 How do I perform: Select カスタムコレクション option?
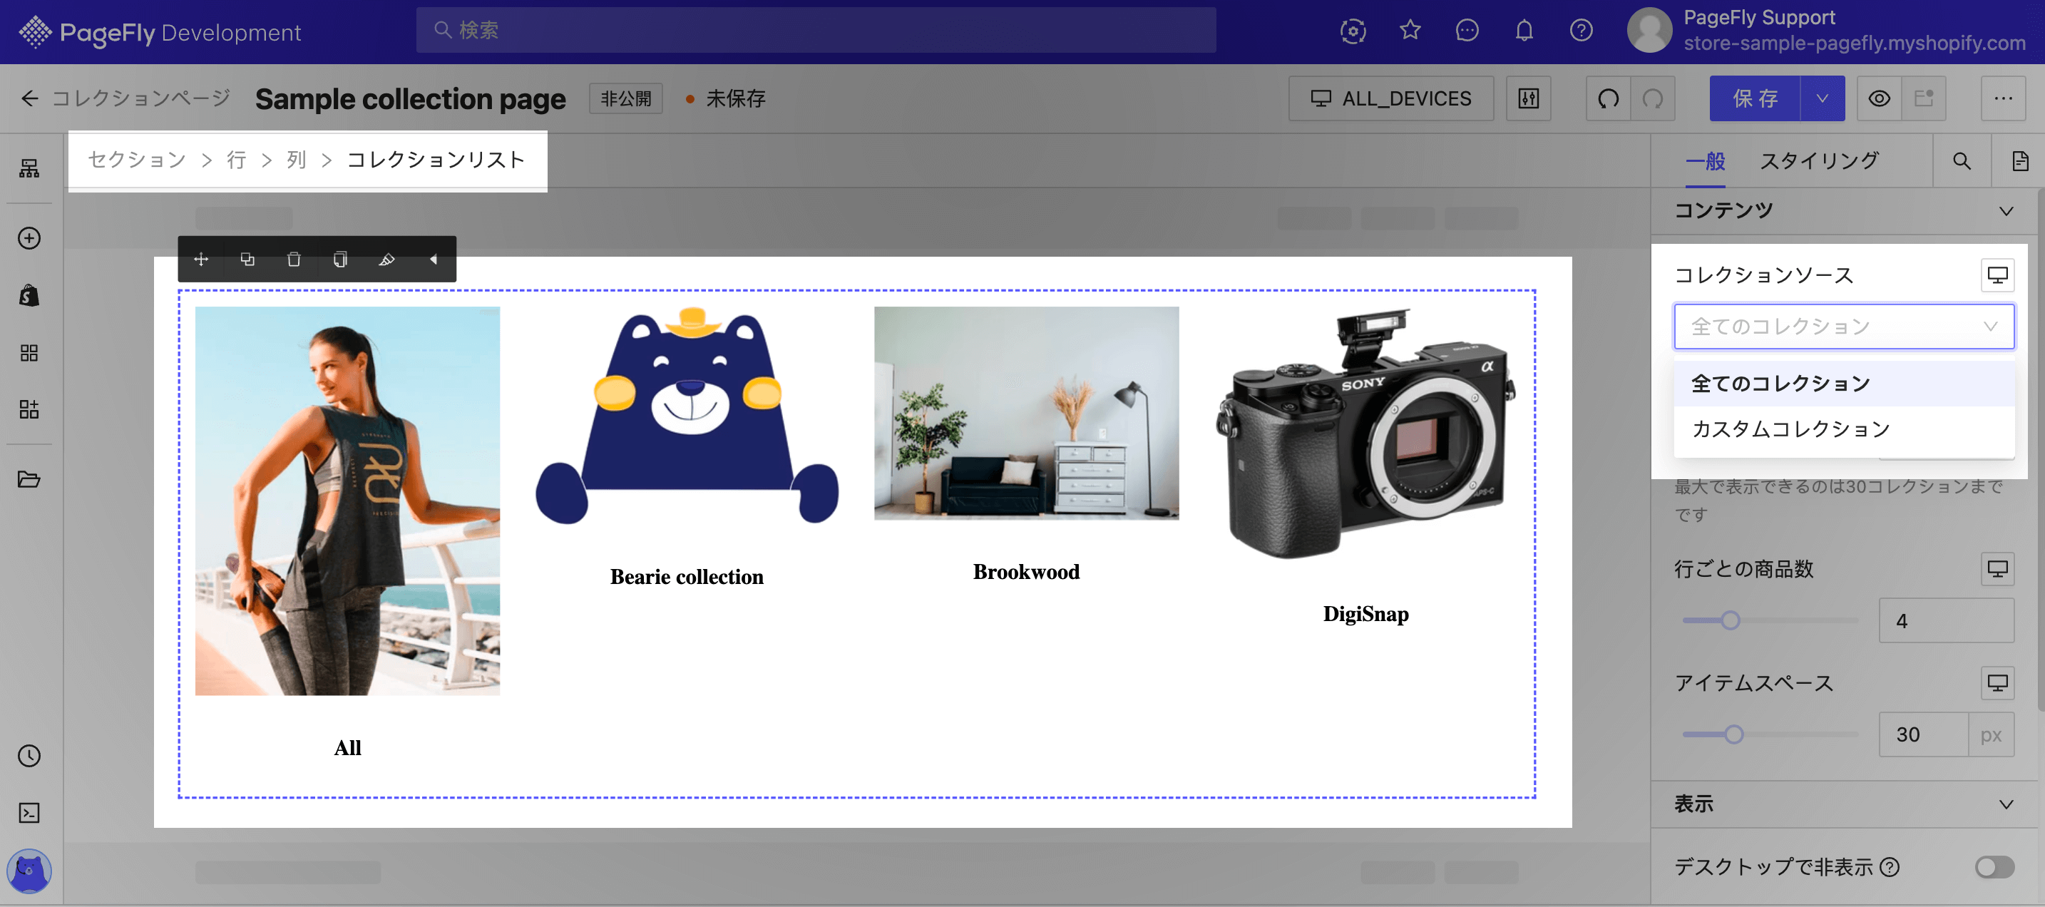click(x=1844, y=429)
